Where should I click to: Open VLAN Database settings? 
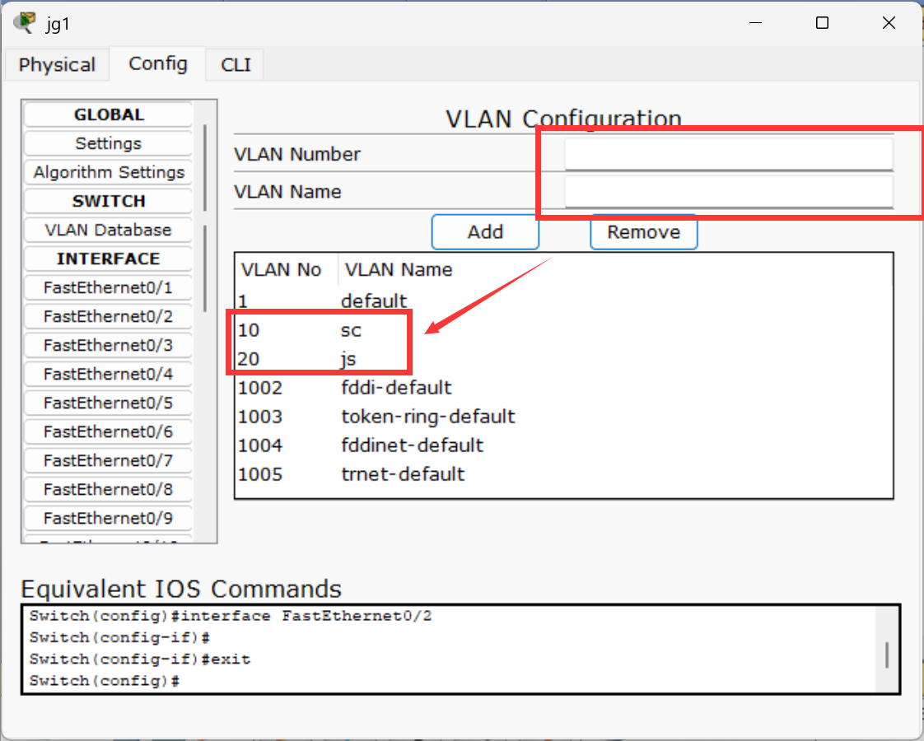tap(109, 230)
